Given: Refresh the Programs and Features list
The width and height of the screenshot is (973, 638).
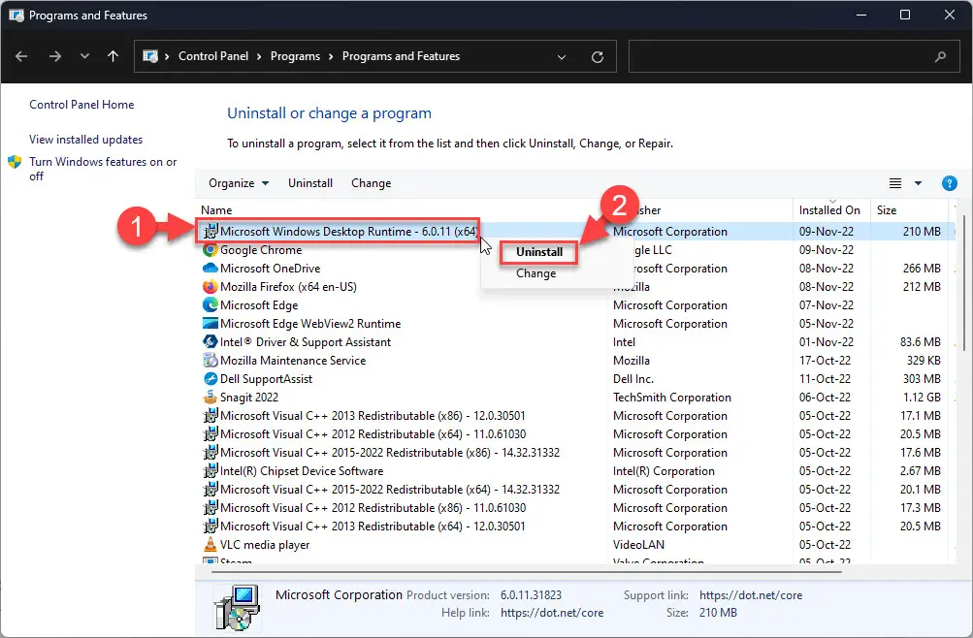Looking at the screenshot, I should (x=598, y=57).
